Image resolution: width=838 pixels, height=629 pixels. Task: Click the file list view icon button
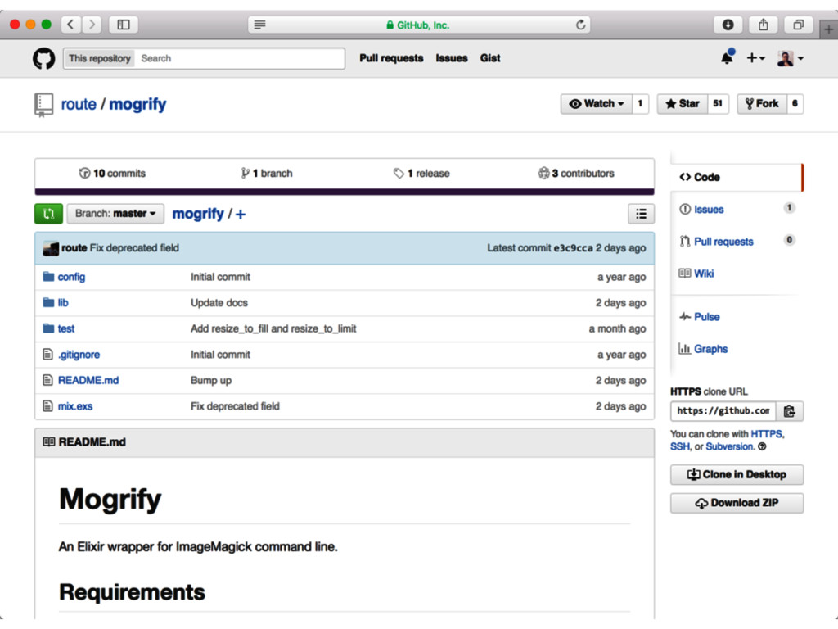tap(641, 214)
